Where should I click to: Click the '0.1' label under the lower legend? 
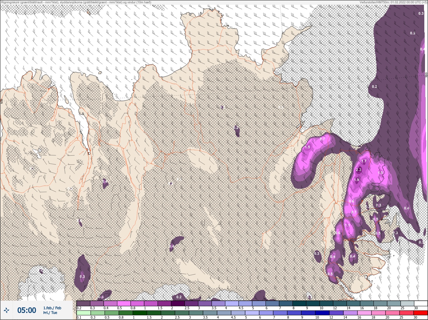[x=79, y=317]
